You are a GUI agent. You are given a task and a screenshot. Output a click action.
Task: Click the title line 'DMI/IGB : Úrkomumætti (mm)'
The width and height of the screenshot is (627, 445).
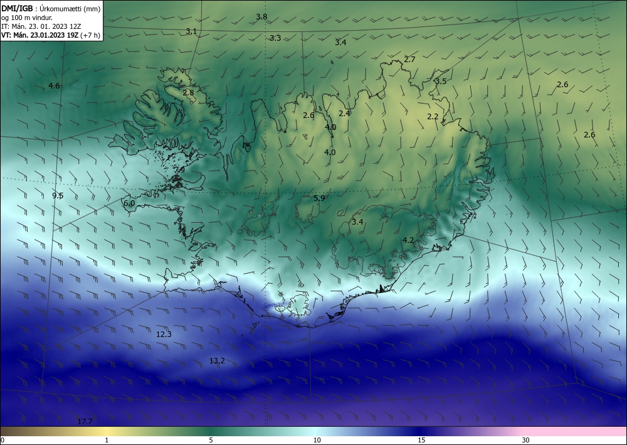click(51, 9)
